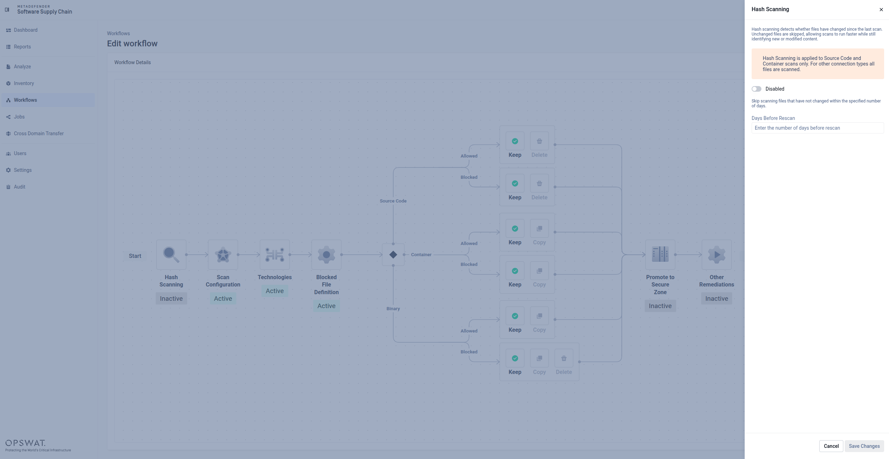Click the Inventory cube icon
Viewport: 889px width, 459px height.
pos(8,84)
